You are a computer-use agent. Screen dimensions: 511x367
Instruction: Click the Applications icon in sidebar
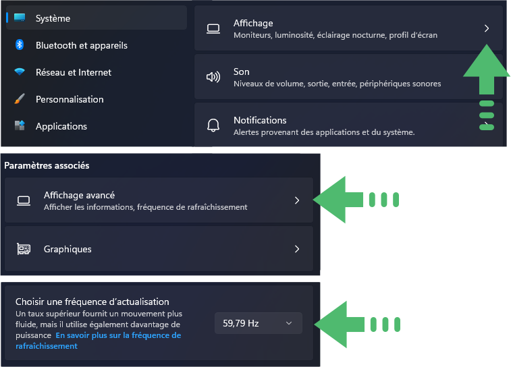pyautogui.click(x=20, y=125)
